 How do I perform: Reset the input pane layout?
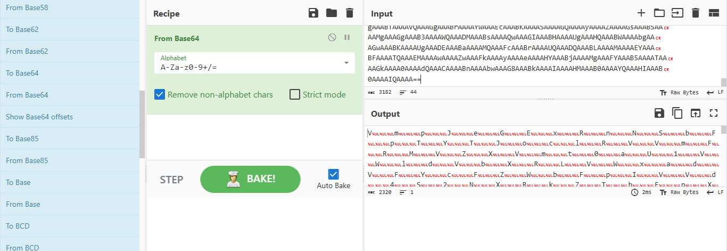click(x=714, y=13)
